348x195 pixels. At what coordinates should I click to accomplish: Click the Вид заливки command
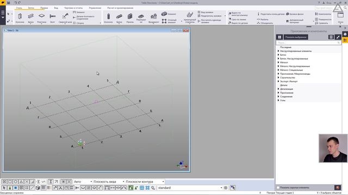[206, 12]
